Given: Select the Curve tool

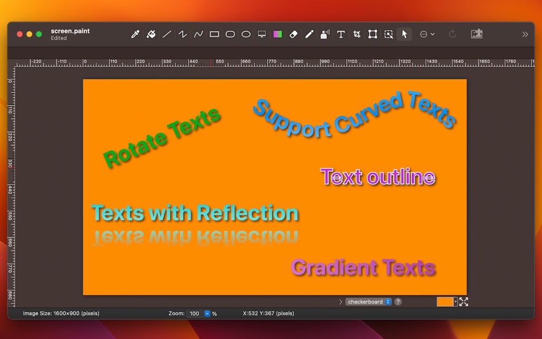Looking at the screenshot, I should (198, 34).
